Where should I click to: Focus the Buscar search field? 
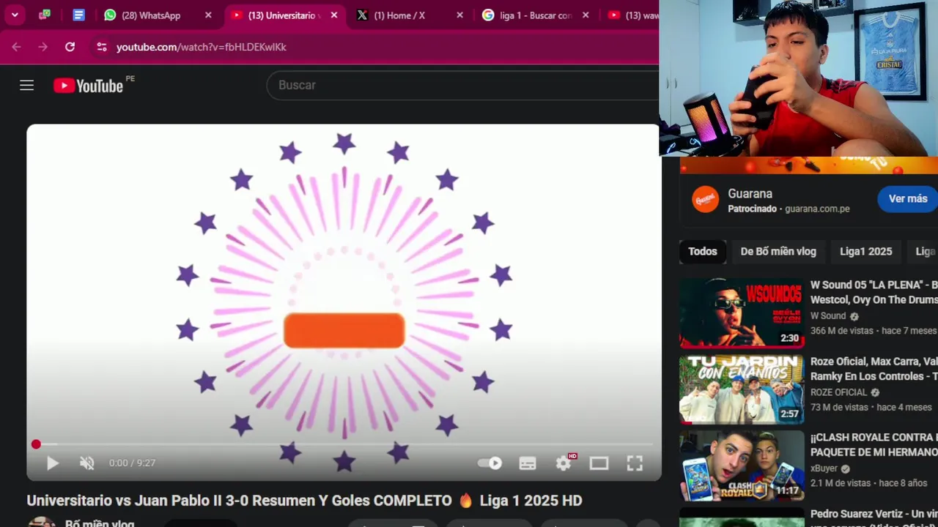point(462,86)
